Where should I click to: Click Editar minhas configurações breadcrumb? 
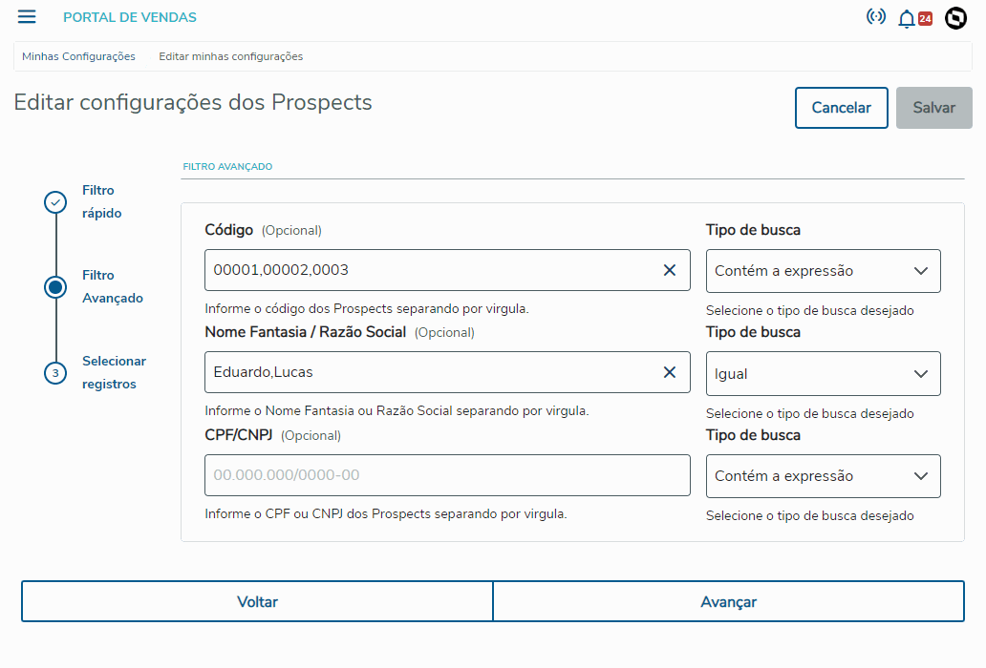pyautogui.click(x=230, y=56)
